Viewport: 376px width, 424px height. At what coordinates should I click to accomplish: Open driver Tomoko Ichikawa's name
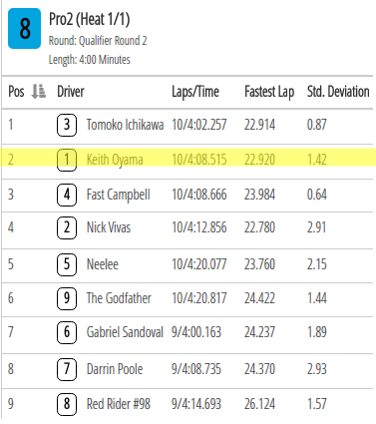[x=125, y=125]
